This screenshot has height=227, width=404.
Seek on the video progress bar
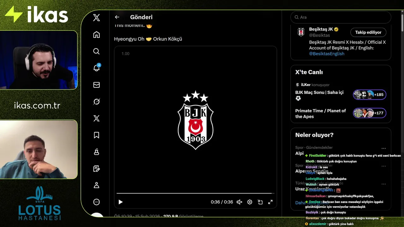tap(195, 193)
